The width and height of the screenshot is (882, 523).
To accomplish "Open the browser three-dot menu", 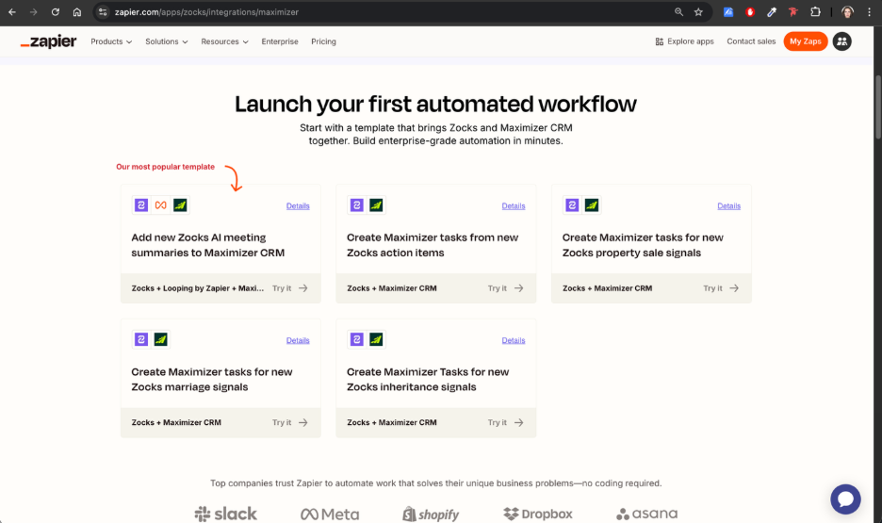I will (869, 12).
